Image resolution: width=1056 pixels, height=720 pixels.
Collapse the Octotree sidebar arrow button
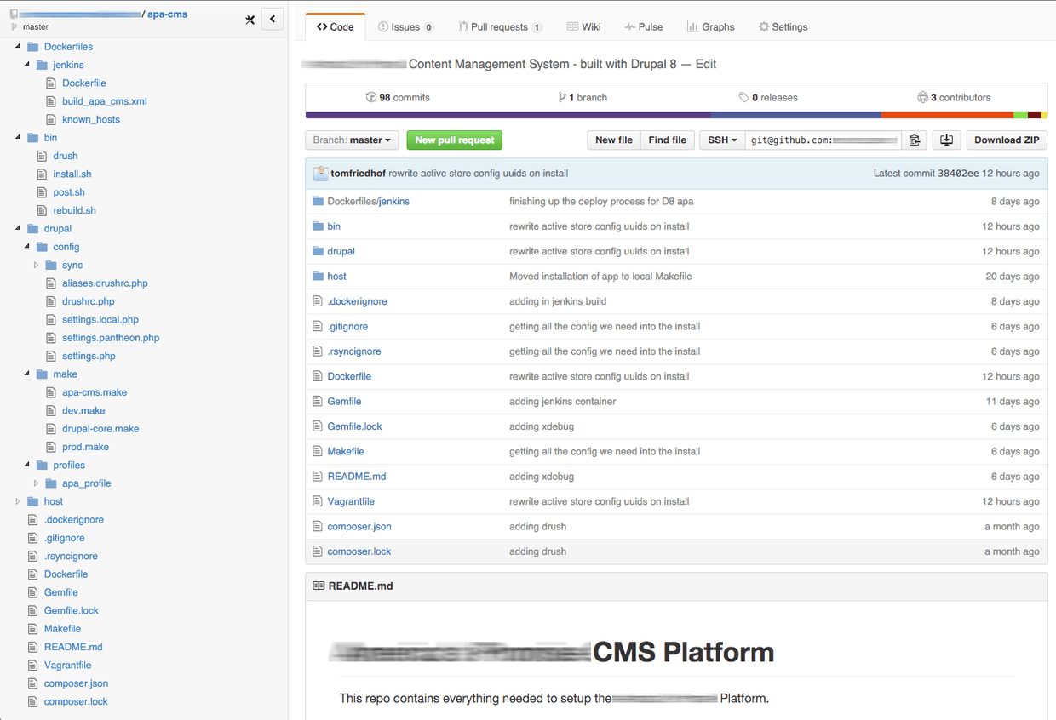tap(273, 19)
